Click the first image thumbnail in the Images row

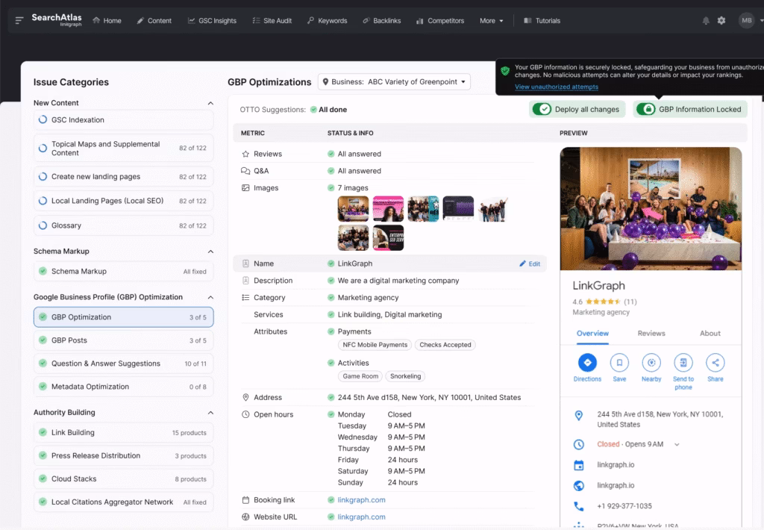point(353,208)
